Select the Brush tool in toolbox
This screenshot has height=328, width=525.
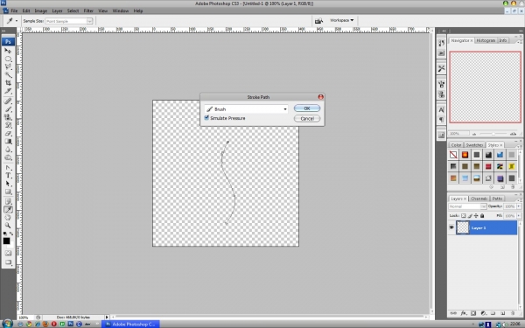[8, 109]
